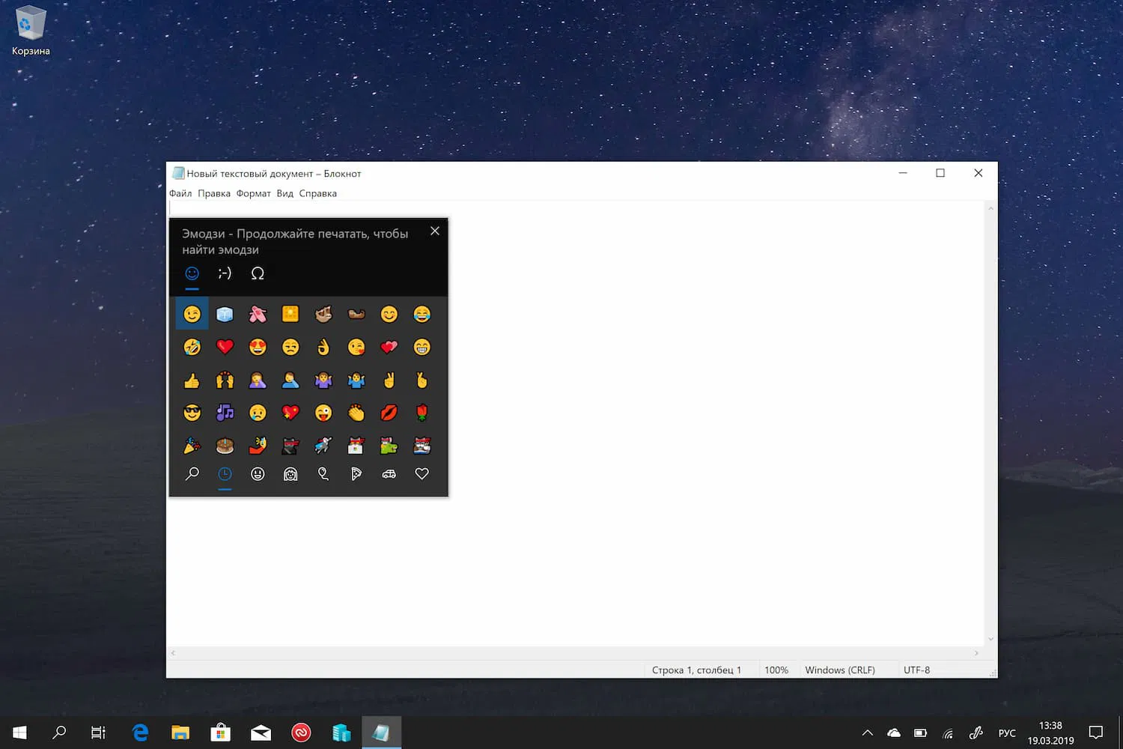1123x749 pixels.
Task: Open the notification action center
Action: [1096, 733]
